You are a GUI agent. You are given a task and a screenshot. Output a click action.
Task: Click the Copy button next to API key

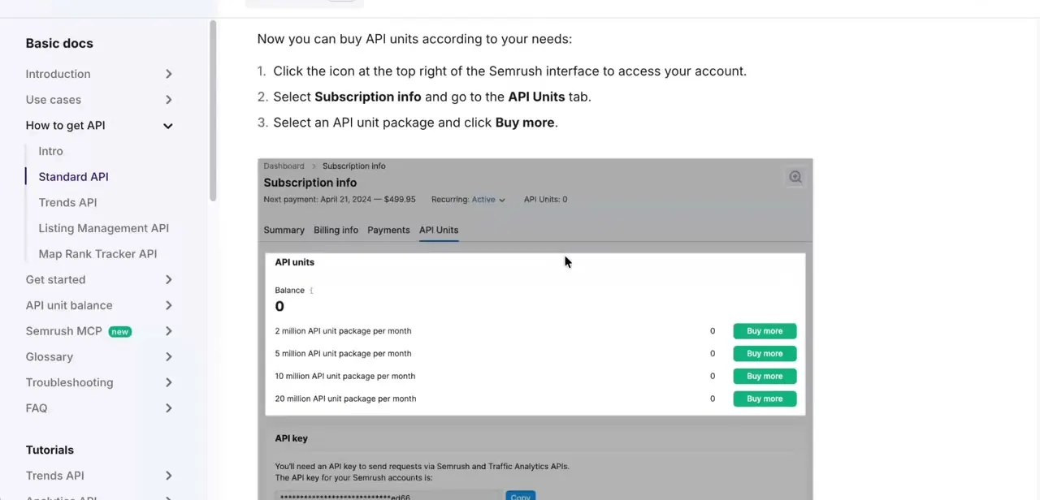click(x=521, y=496)
